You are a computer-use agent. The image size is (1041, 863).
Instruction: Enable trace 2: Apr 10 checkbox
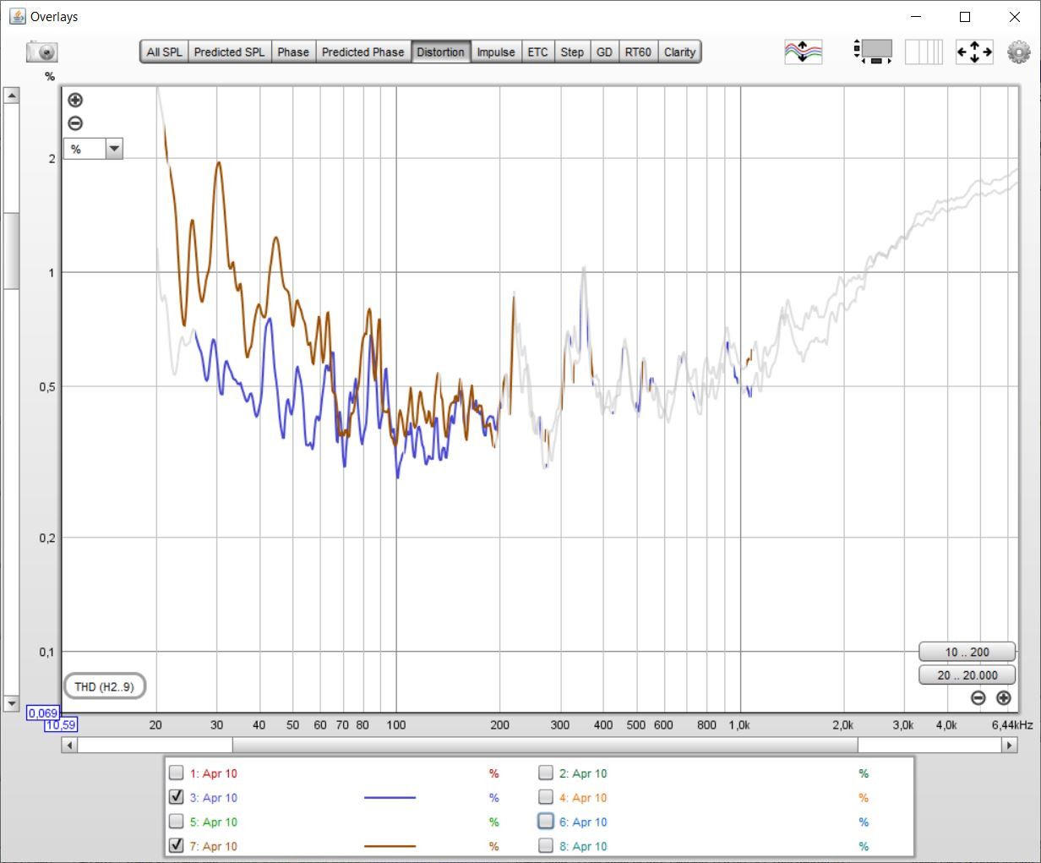pos(546,773)
